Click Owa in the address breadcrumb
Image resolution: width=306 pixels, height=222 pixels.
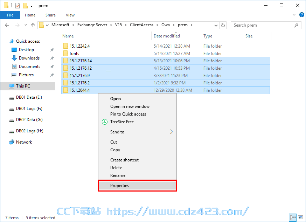click(166, 25)
